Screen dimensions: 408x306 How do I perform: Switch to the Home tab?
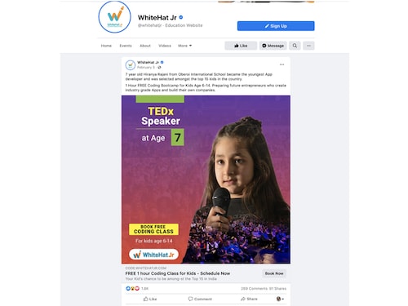coord(106,46)
